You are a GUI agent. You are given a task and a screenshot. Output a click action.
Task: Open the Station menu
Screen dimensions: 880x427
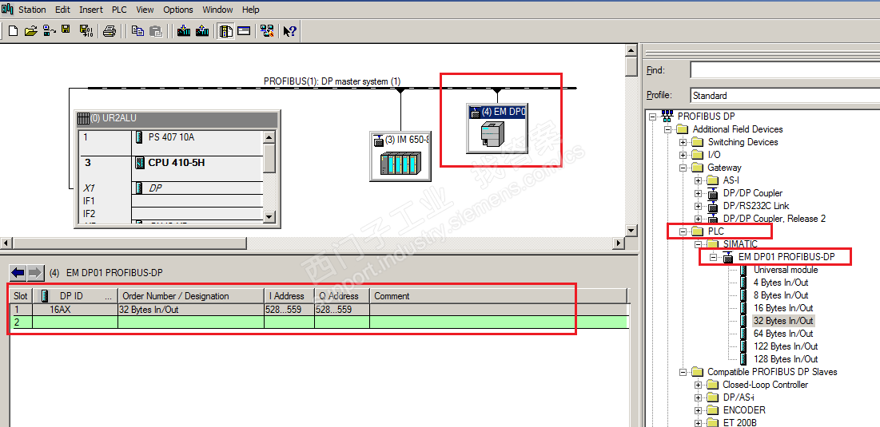click(x=33, y=10)
